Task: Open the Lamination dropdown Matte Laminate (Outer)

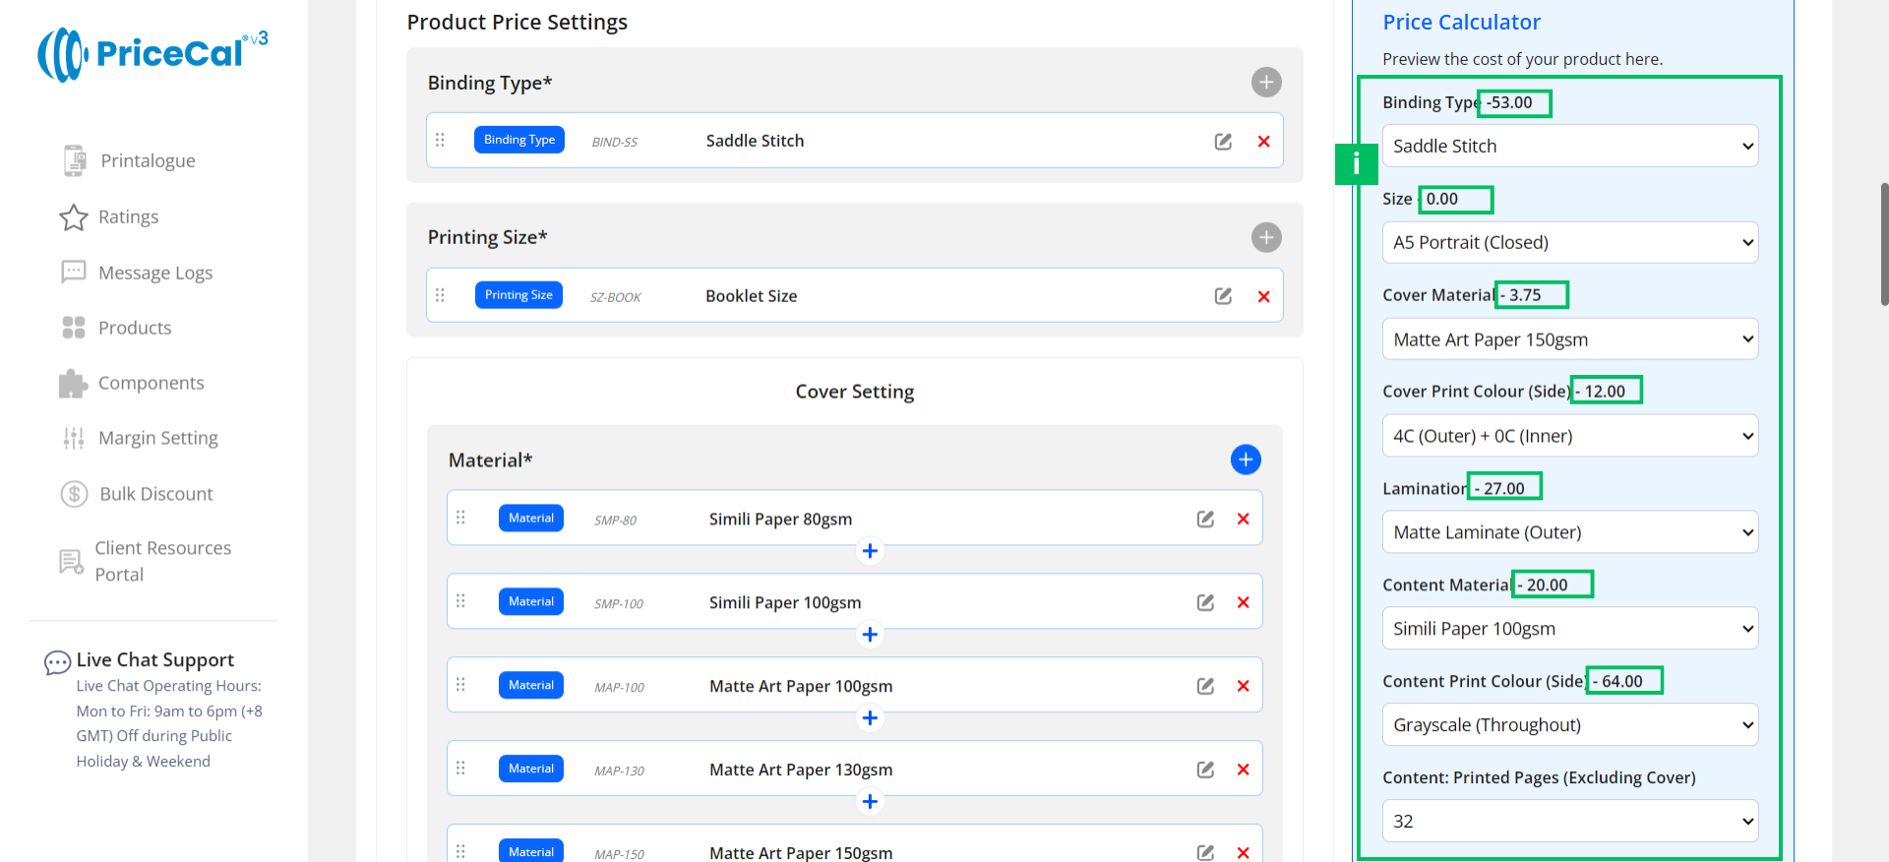Action: click(x=1569, y=532)
